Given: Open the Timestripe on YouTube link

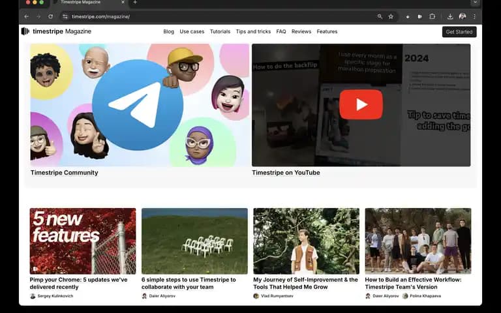Looking at the screenshot, I should coord(286,172).
